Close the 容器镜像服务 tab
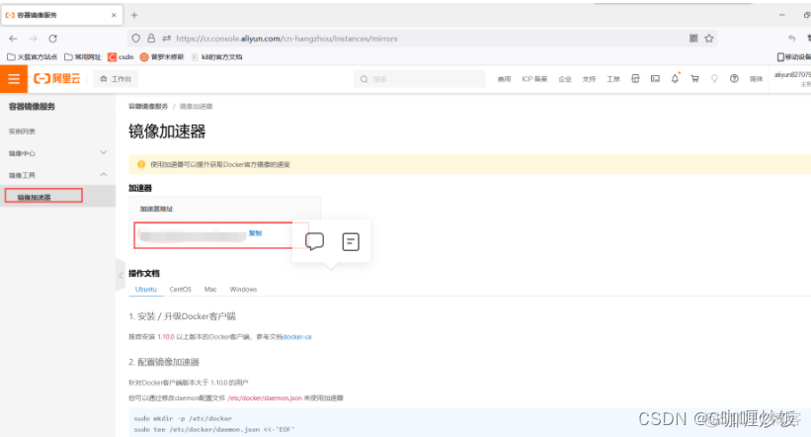Screen dimensions: 811x437 pyautogui.click(x=114, y=15)
